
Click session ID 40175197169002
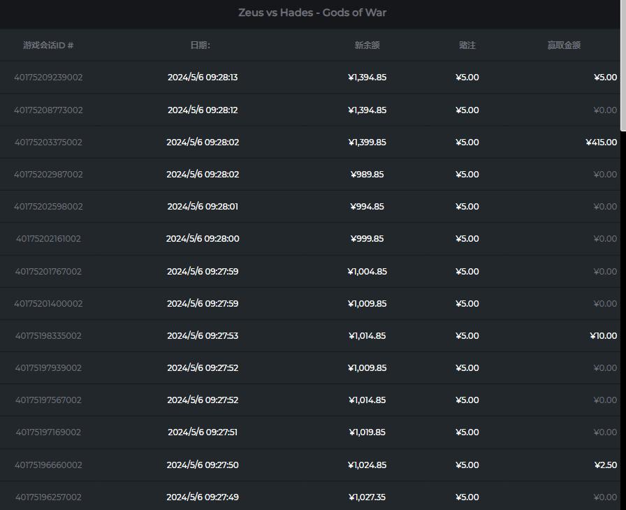tap(48, 432)
